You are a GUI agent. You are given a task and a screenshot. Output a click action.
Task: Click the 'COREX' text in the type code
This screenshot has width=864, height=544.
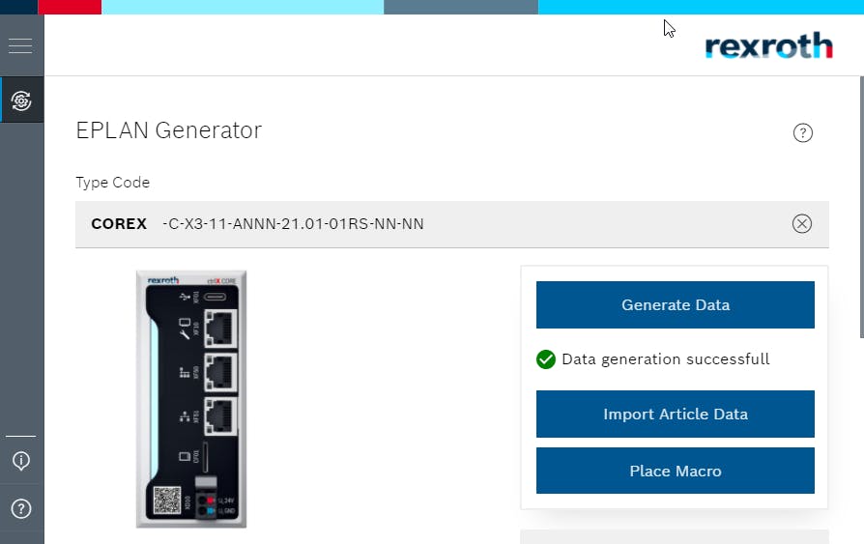(x=119, y=224)
